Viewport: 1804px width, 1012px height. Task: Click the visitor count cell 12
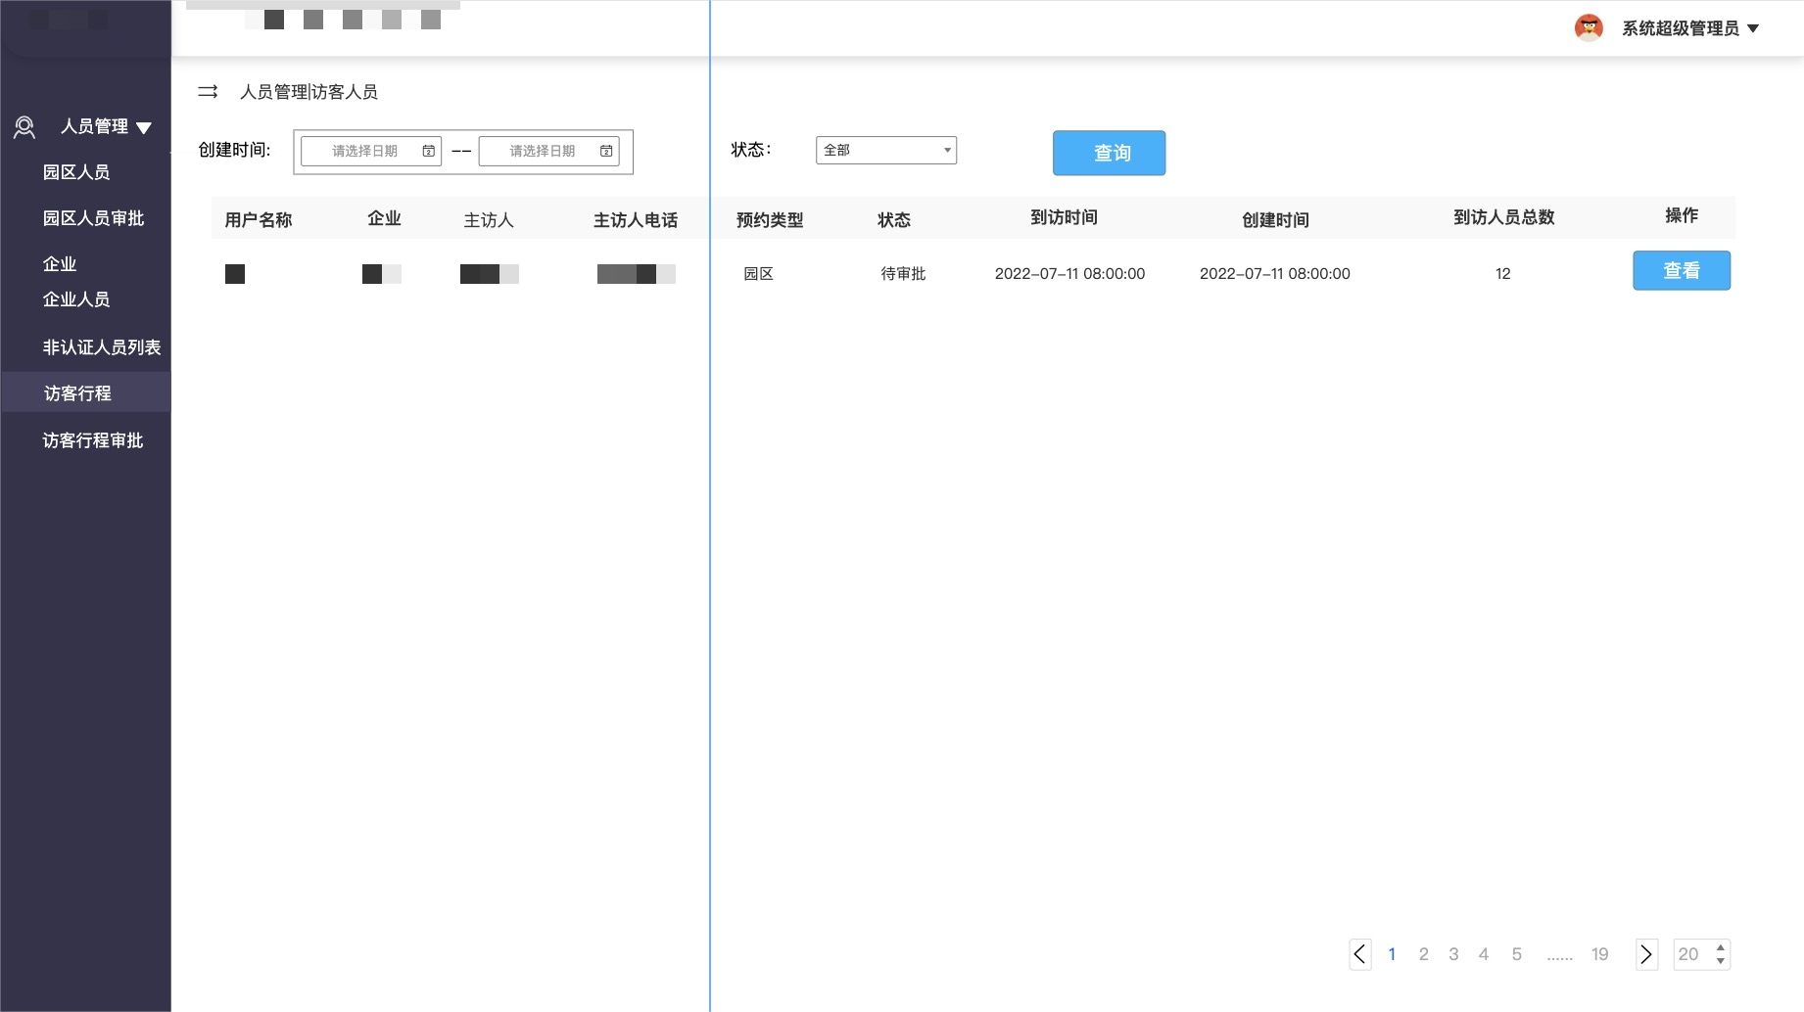pos(1503,274)
